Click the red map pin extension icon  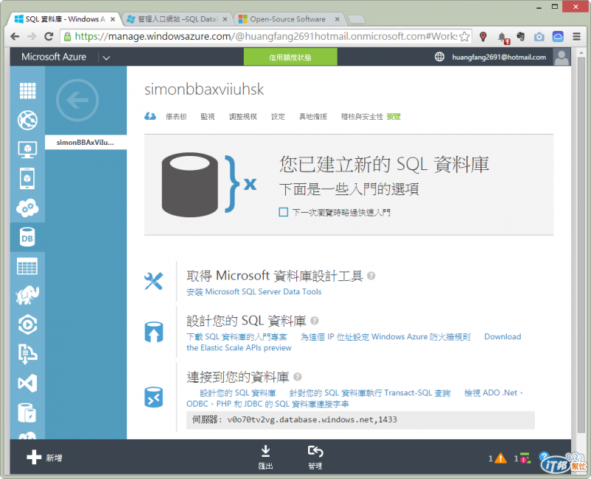coord(483,36)
